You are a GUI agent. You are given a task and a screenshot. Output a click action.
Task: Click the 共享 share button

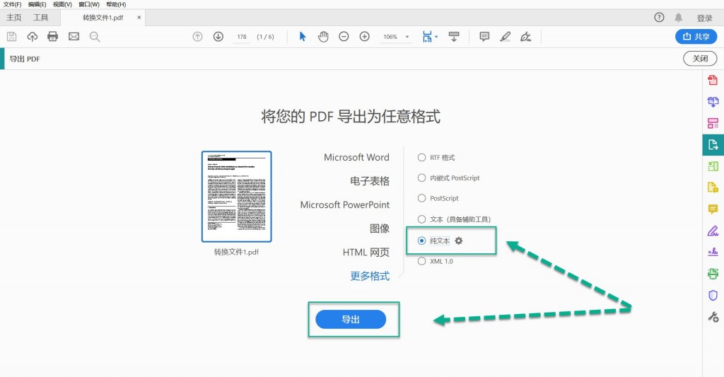tap(696, 37)
